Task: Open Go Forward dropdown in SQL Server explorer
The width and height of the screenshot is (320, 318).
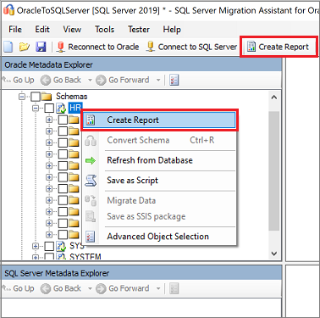Action: tap(158, 288)
